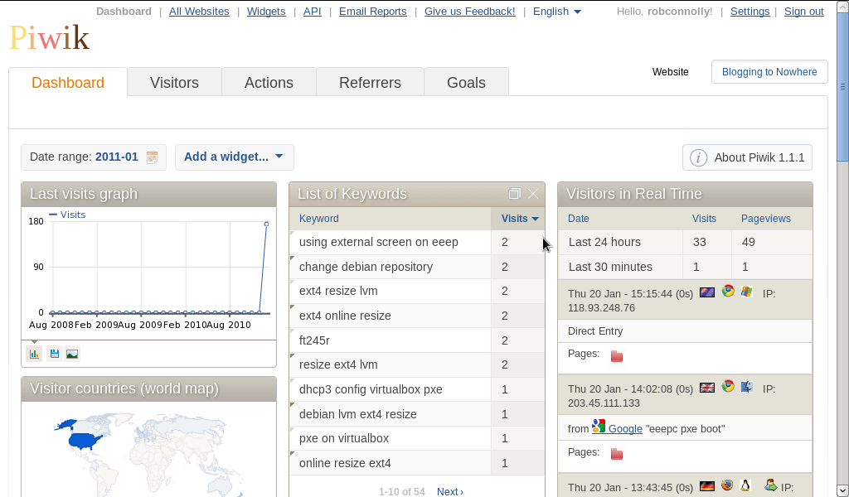
Task: Open pages folder icon under Direct Entry visit
Action: (x=617, y=356)
